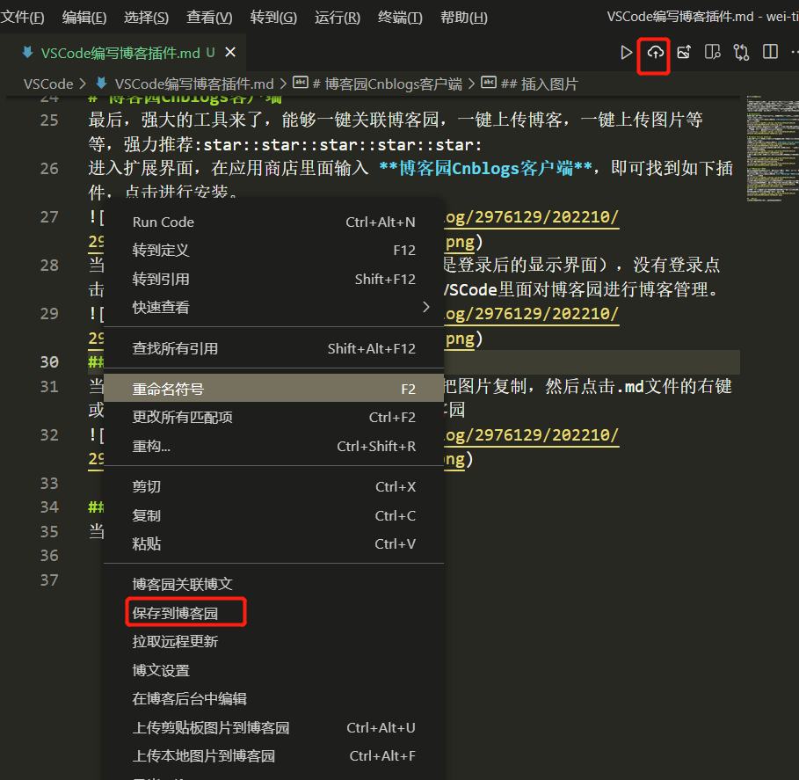Image resolution: width=799 pixels, height=780 pixels.
Task: Click line number 37 in the gutter
Action: pyautogui.click(x=49, y=580)
